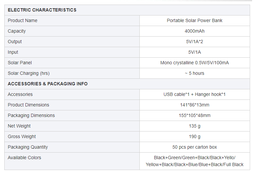Click the Solar Charging (hrs) label

pos(29,73)
